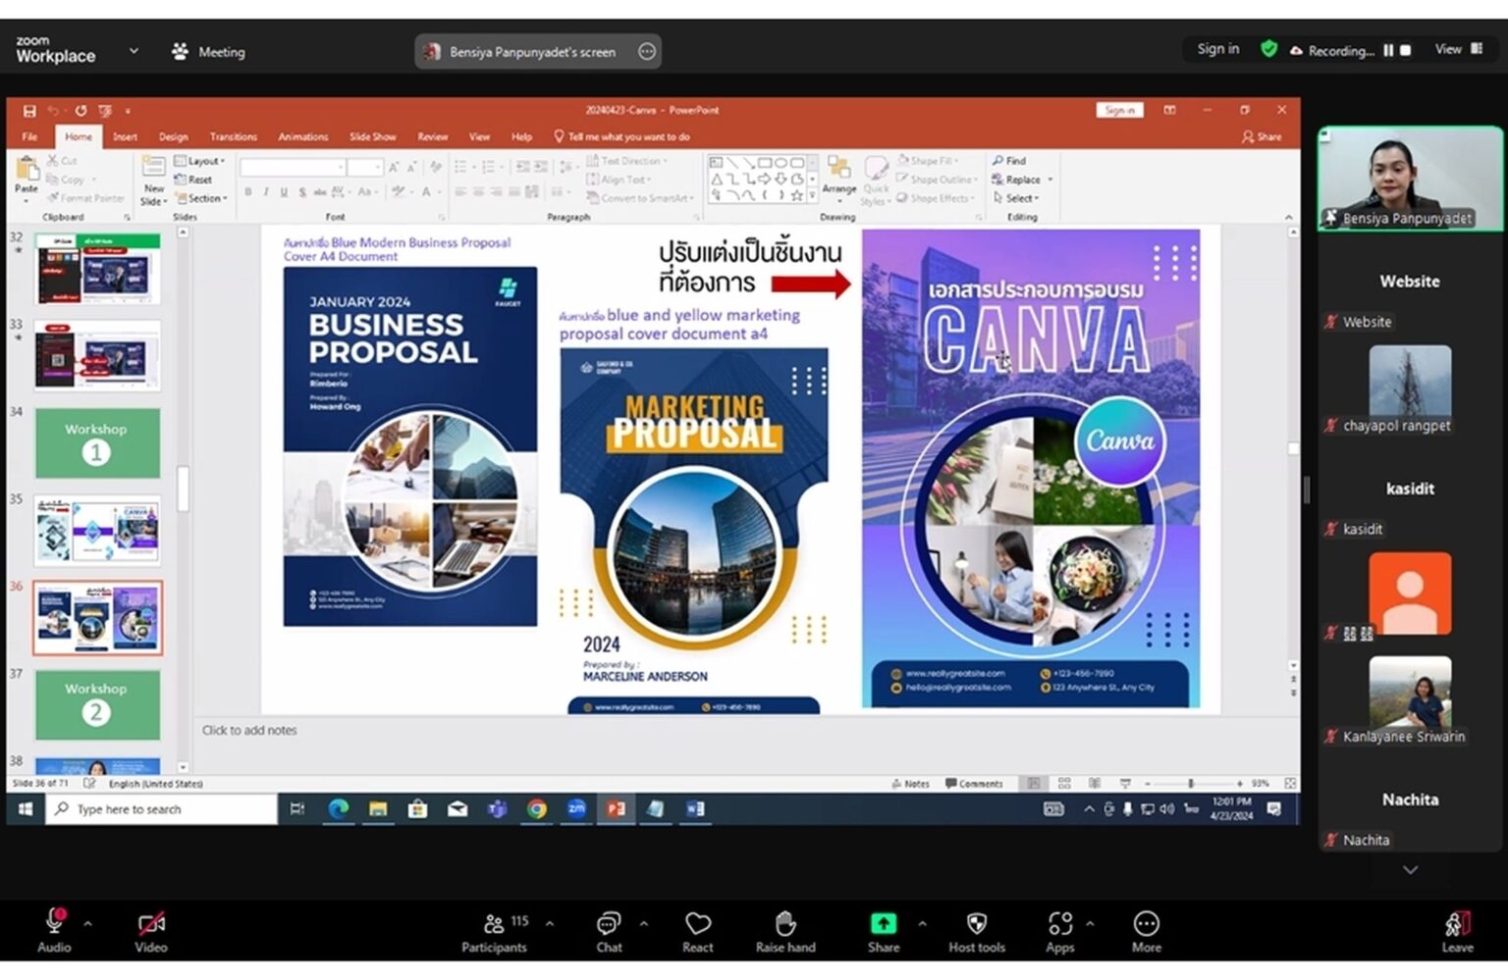Adjust the PowerPoint zoom slider

point(1191,784)
